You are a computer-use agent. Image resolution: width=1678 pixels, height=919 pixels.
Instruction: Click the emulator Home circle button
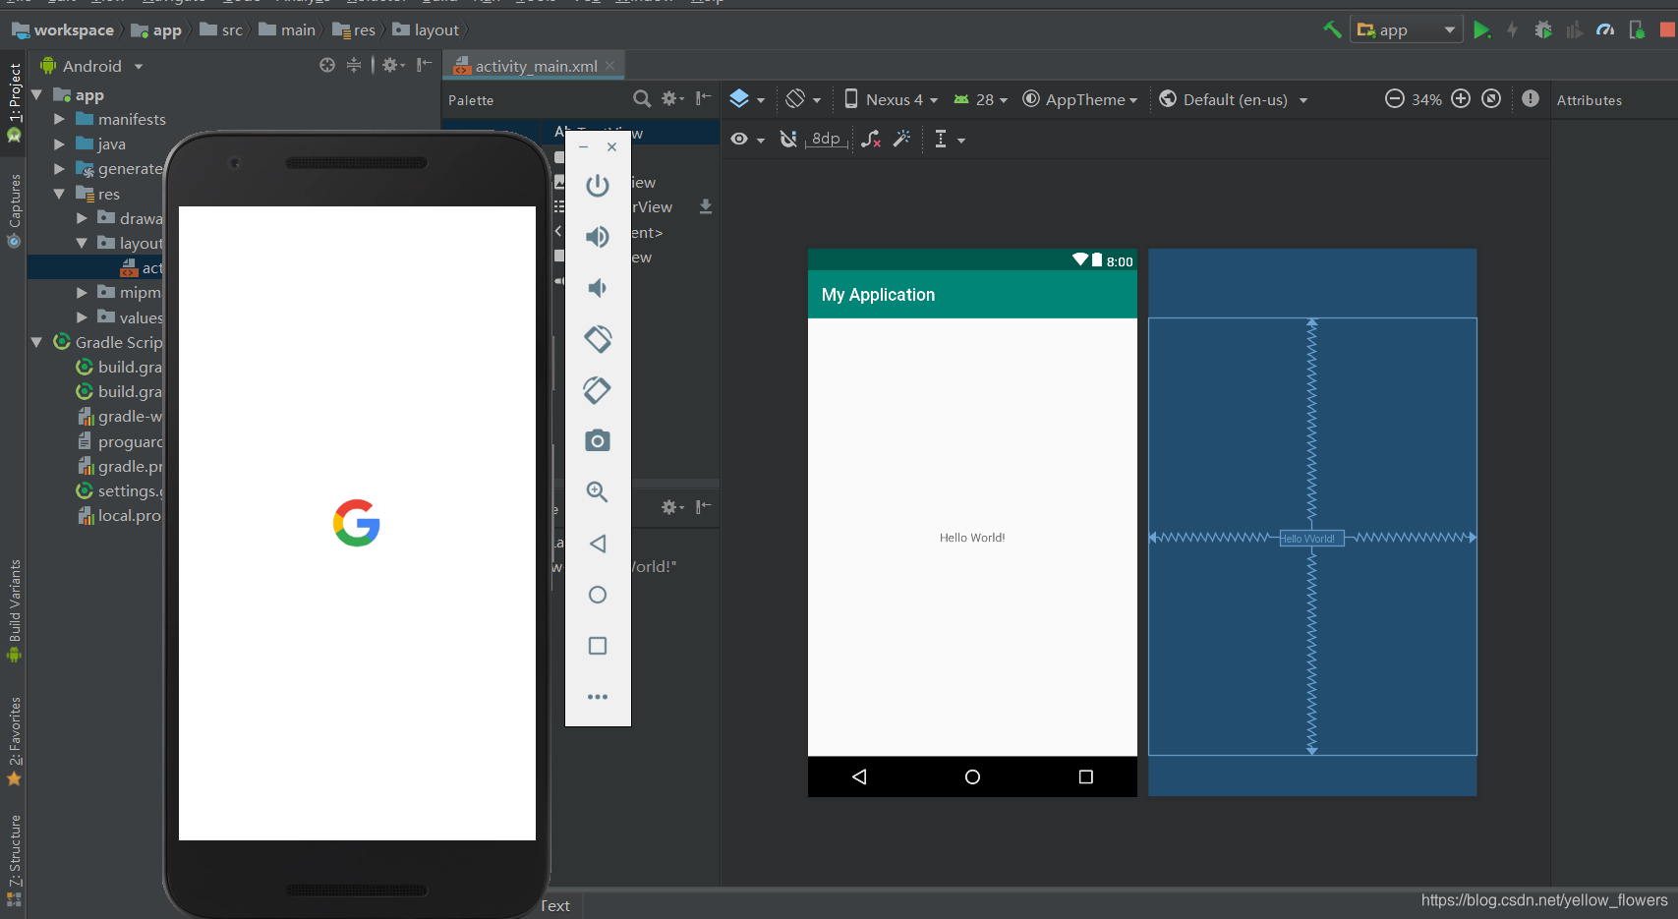[598, 594]
